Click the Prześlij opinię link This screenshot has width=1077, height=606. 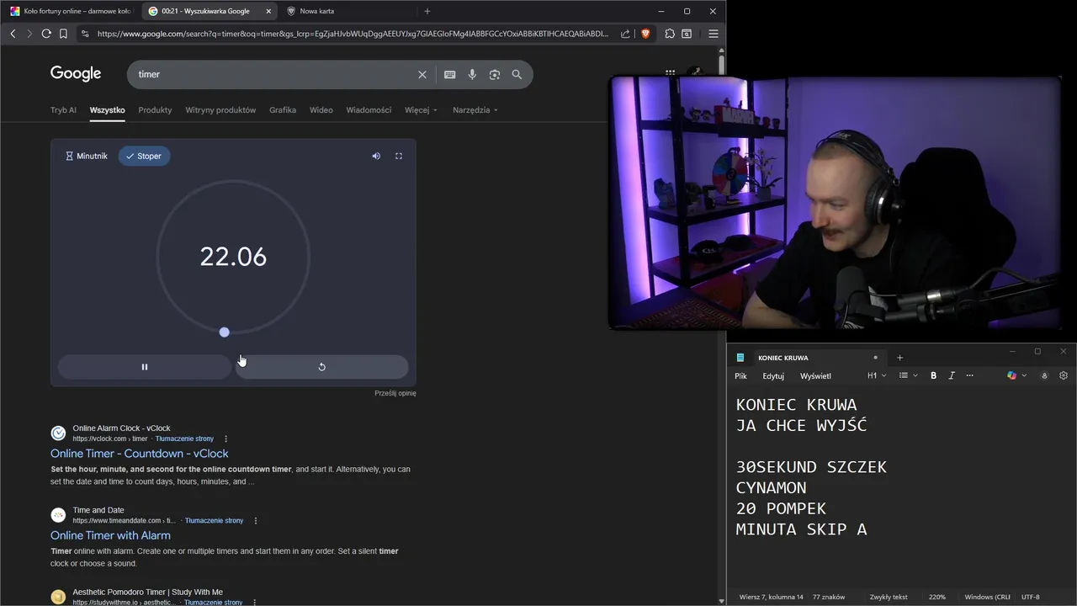click(395, 393)
